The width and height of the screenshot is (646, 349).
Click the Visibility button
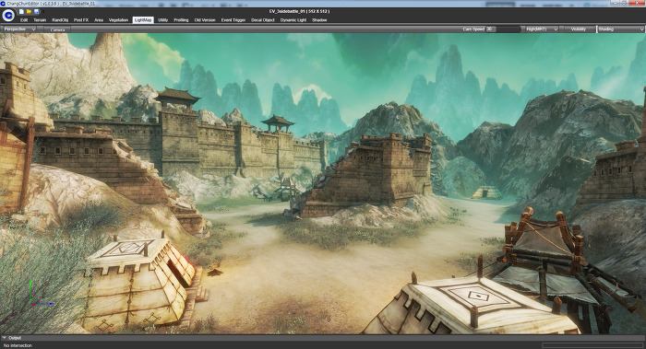click(579, 29)
